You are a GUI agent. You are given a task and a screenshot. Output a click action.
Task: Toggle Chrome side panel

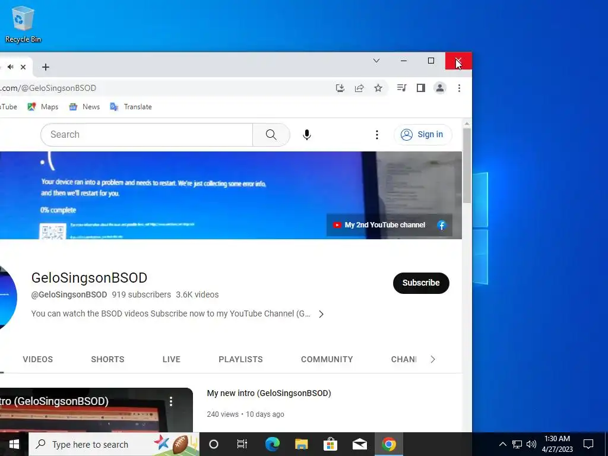point(421,88)
